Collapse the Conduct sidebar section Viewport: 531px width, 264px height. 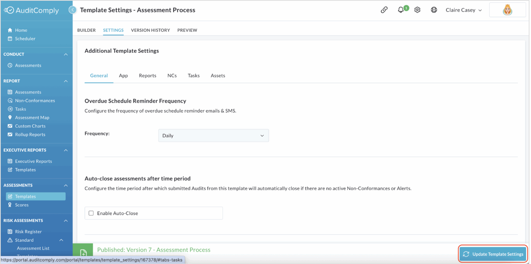[x=66, y=54]
